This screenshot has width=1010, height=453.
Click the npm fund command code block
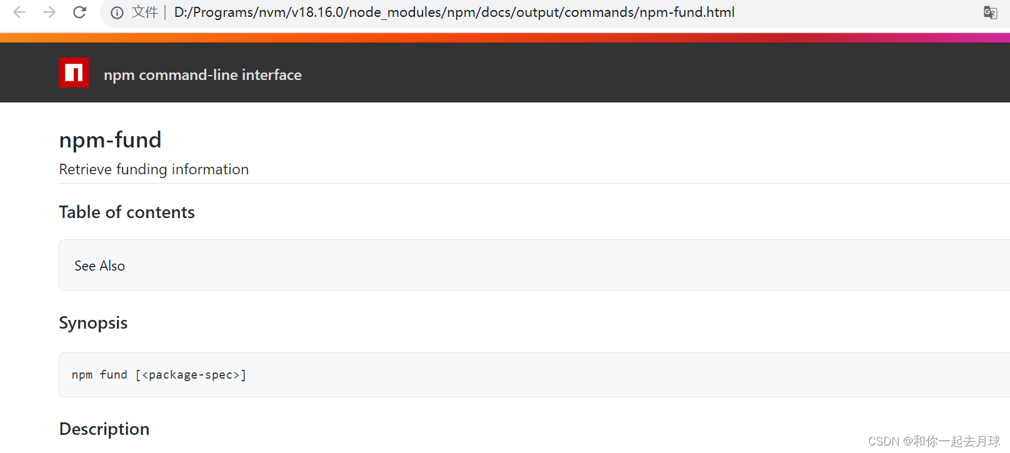[159, 374]
